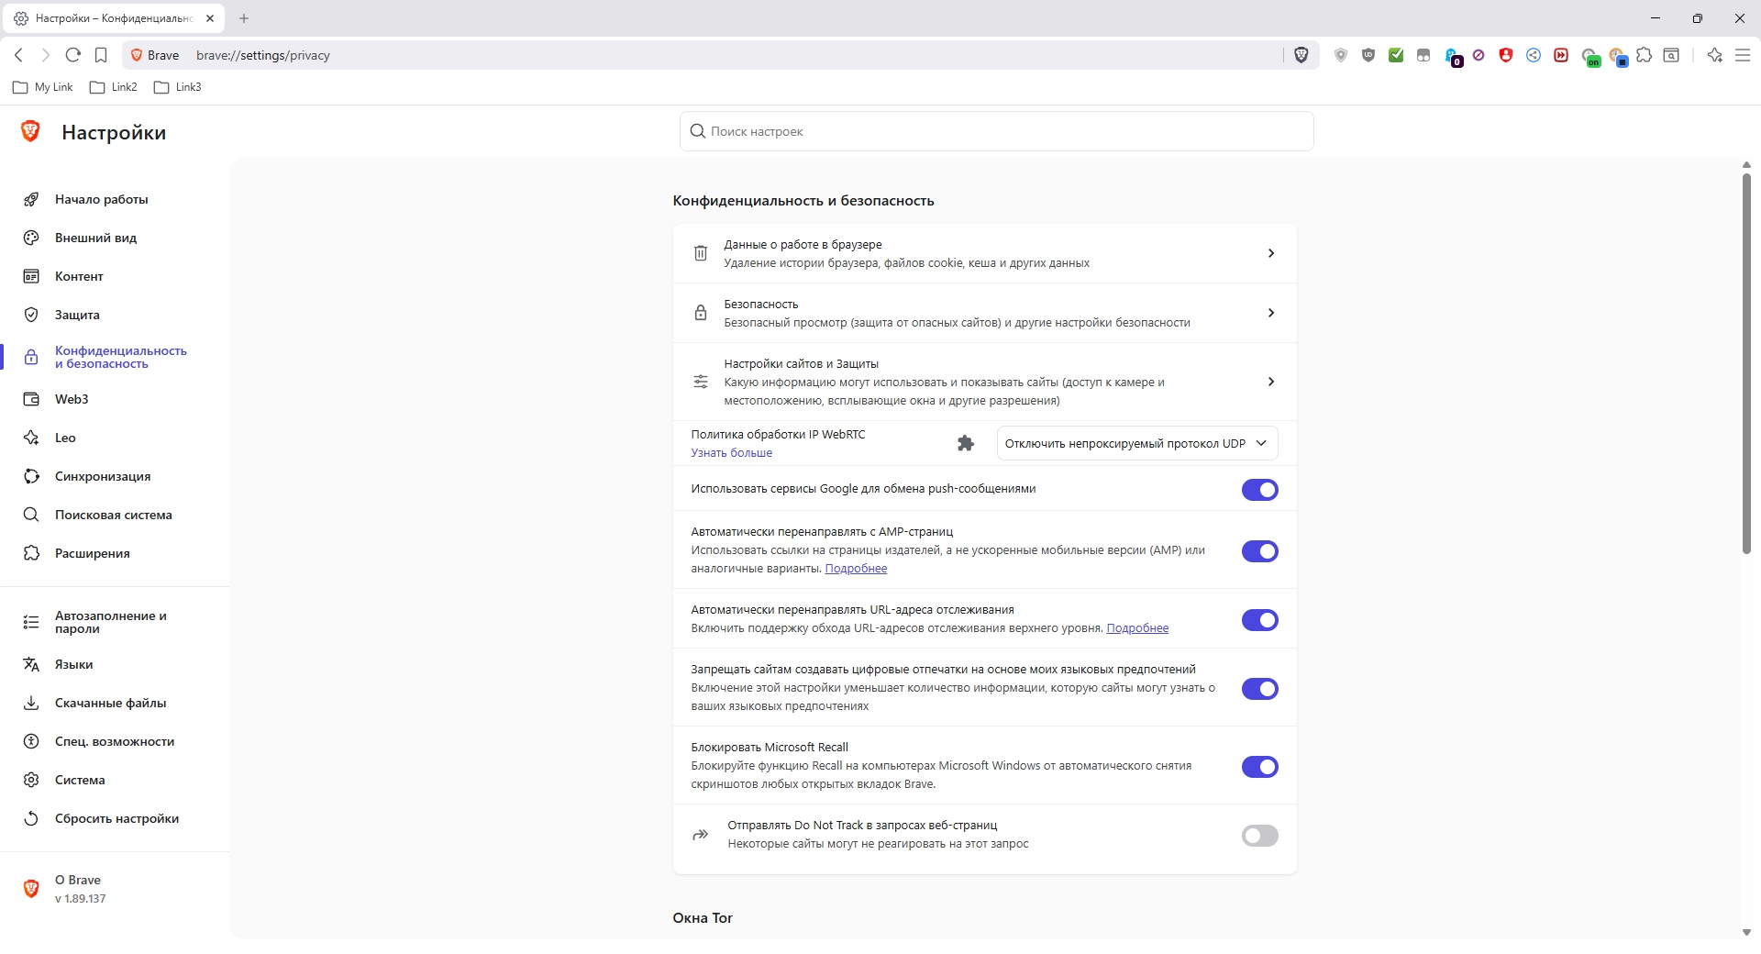Click the Узнать больше link under WebRTC
The width and height of the screenshot is (1761, 954).
tap(731, 453)
